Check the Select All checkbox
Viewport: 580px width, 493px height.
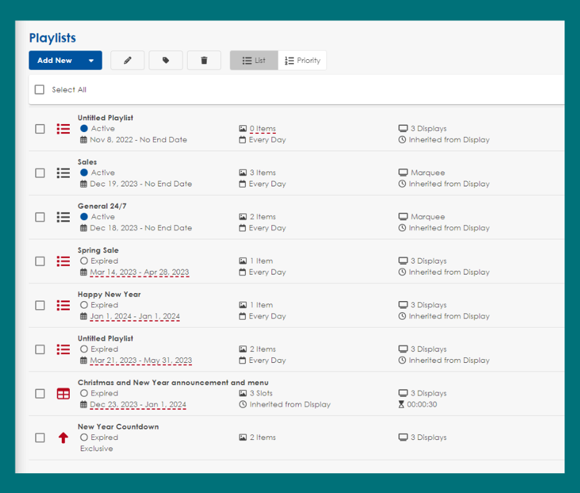point(40,90)
